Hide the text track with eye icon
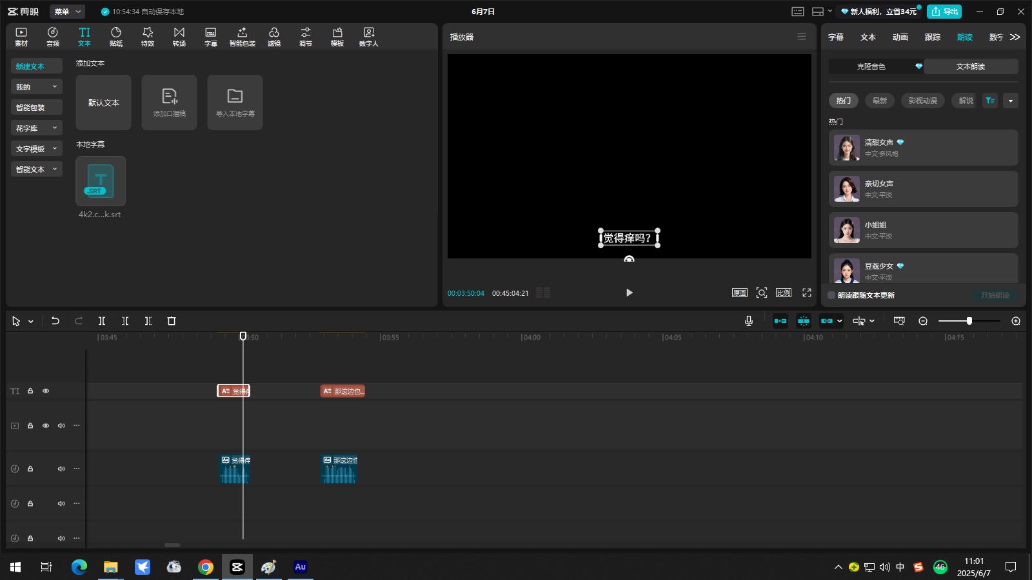Viewport: 1032px width, 580px height. (46, 391)
